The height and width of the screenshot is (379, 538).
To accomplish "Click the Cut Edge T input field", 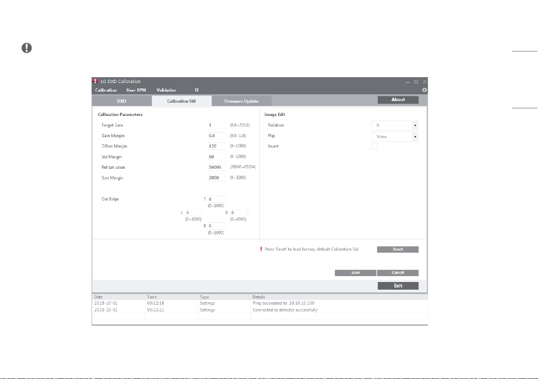I will [x=217, y=199].
